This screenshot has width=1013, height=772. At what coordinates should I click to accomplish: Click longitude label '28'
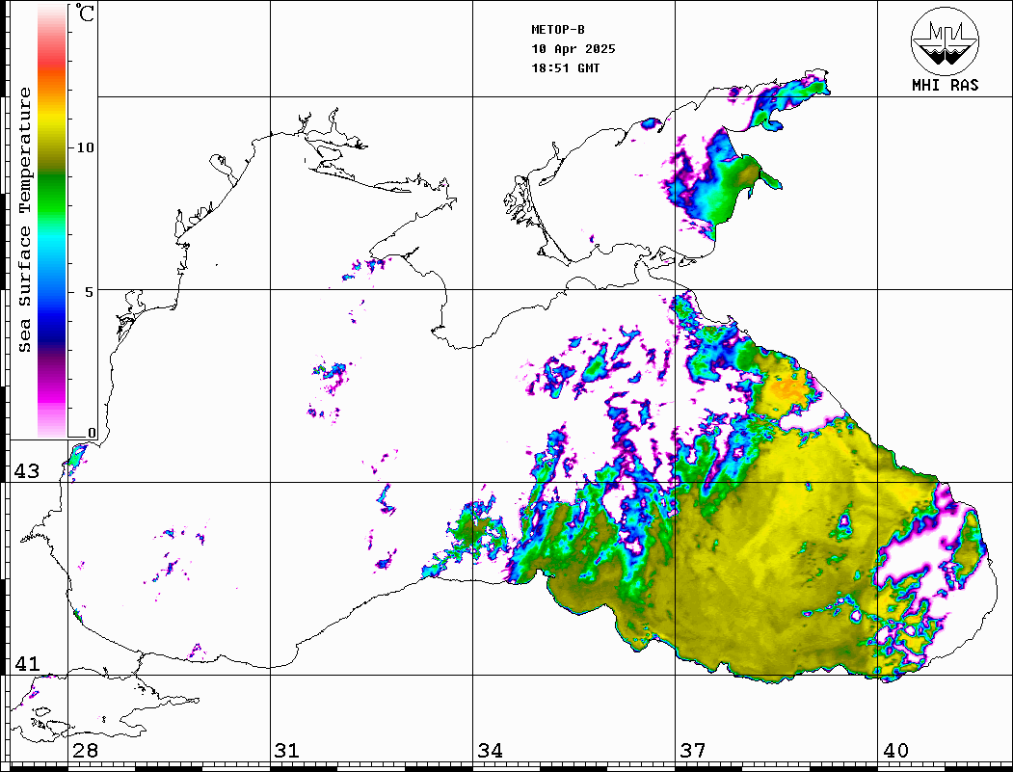click(85, 751)
